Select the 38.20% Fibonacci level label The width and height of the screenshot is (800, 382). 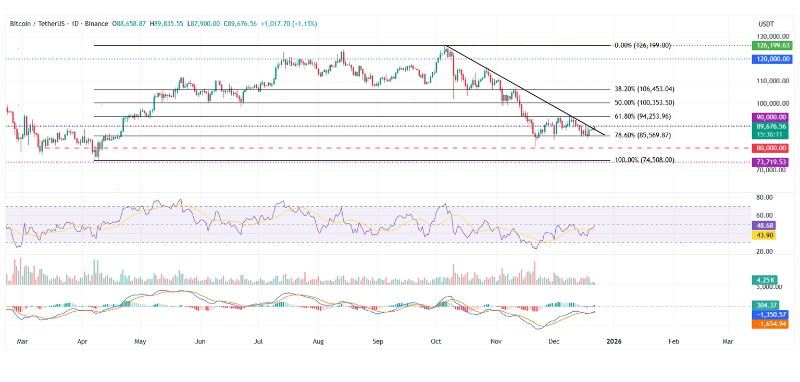(x=644, y=89)
